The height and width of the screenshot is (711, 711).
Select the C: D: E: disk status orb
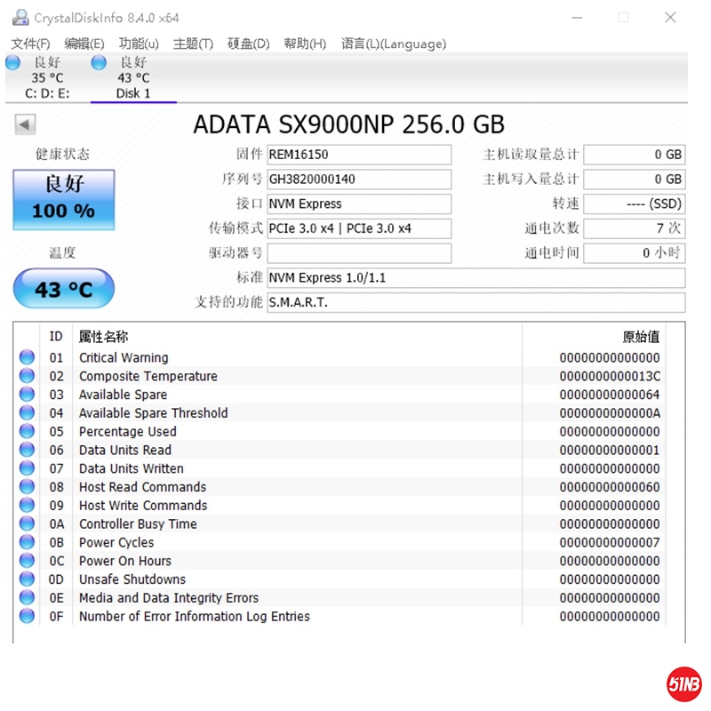click(13, 62)
